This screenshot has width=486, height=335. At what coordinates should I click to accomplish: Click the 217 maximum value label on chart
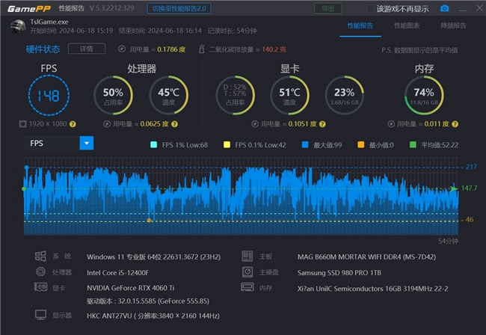[471, 167]
